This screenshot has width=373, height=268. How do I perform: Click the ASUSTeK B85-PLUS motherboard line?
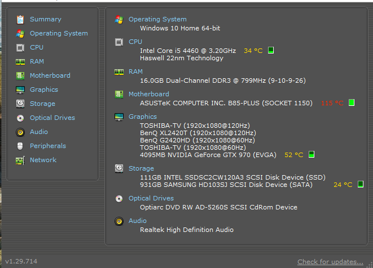[226, 103]
